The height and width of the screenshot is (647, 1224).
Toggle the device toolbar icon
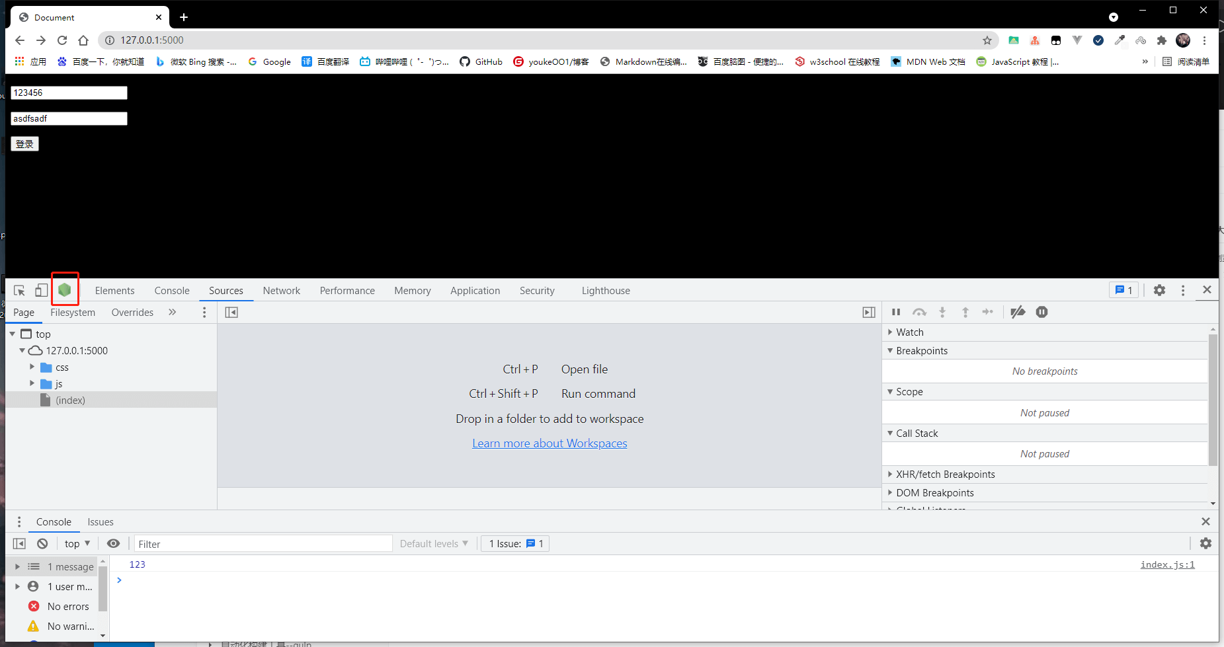(42, 290)
